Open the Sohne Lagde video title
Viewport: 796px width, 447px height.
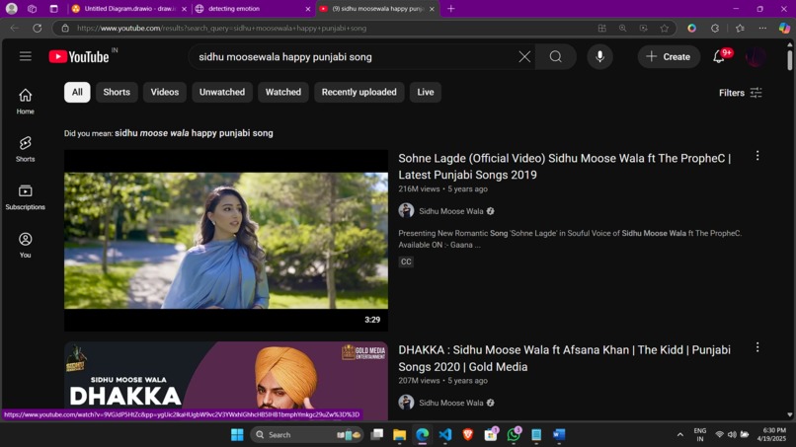[565, 167]
